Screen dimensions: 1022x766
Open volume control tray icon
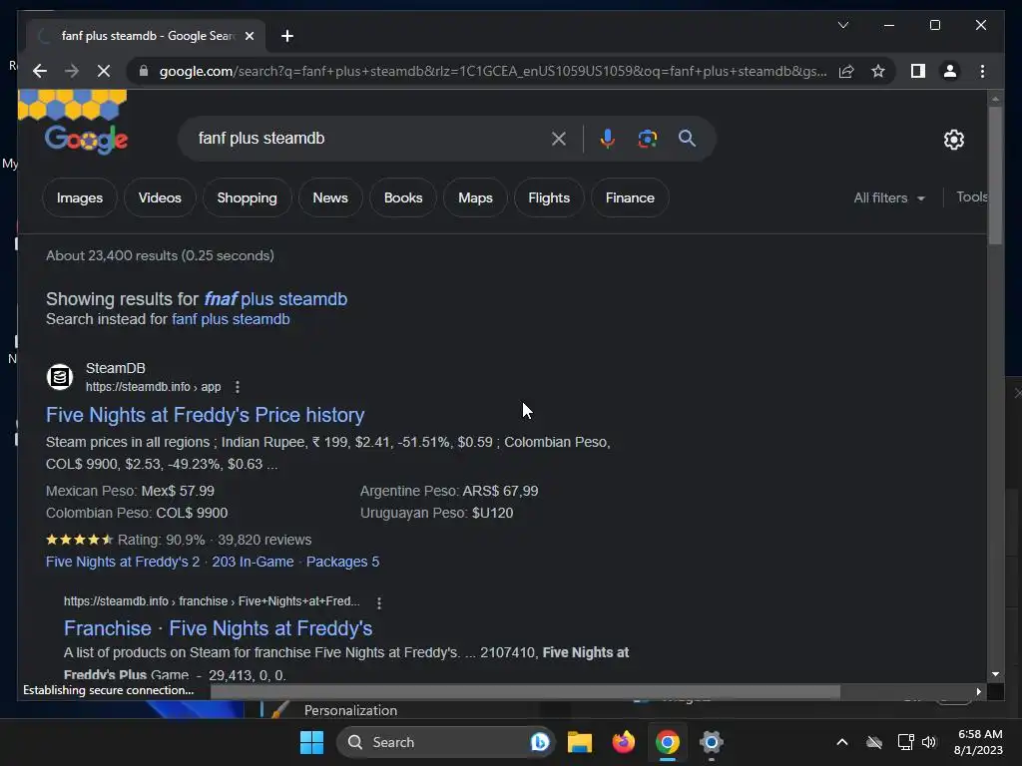pos(929,742)
